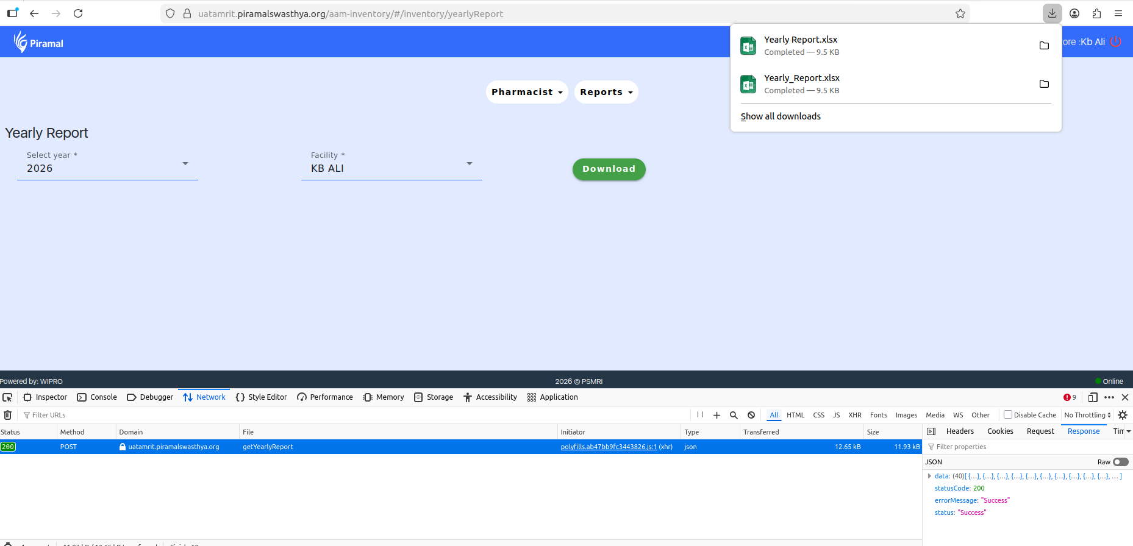Expand the data array in JSON response

[929, 476]
